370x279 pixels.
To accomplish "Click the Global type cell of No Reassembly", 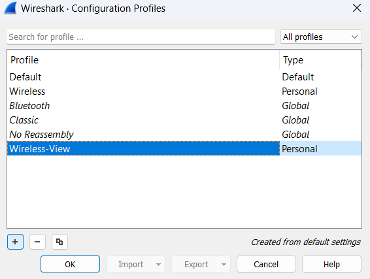I will [x=320, y=135].
